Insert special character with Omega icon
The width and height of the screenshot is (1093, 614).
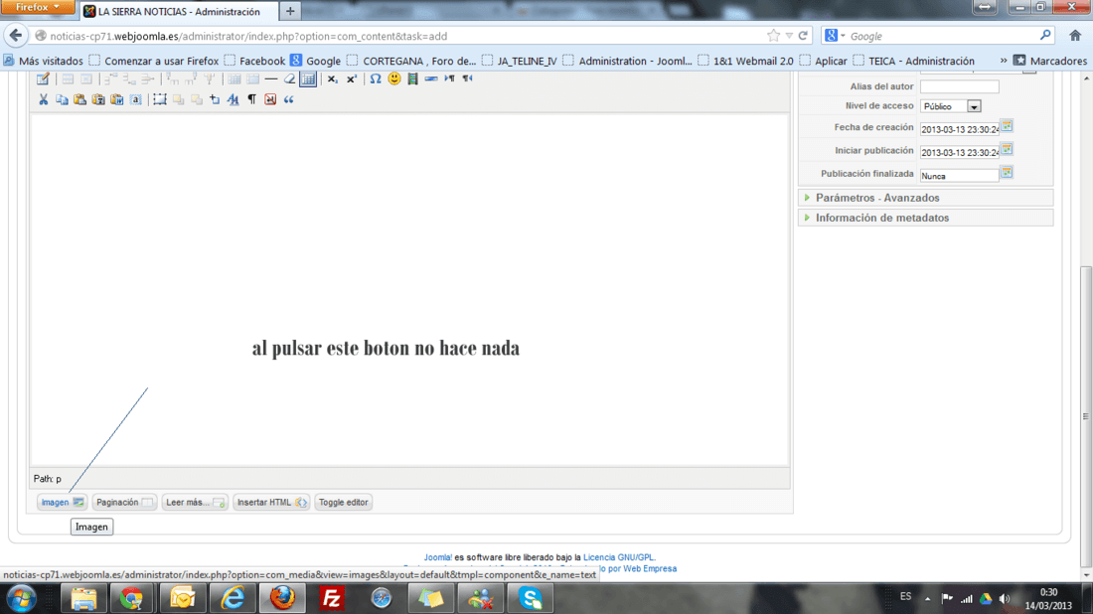point(375,78)
